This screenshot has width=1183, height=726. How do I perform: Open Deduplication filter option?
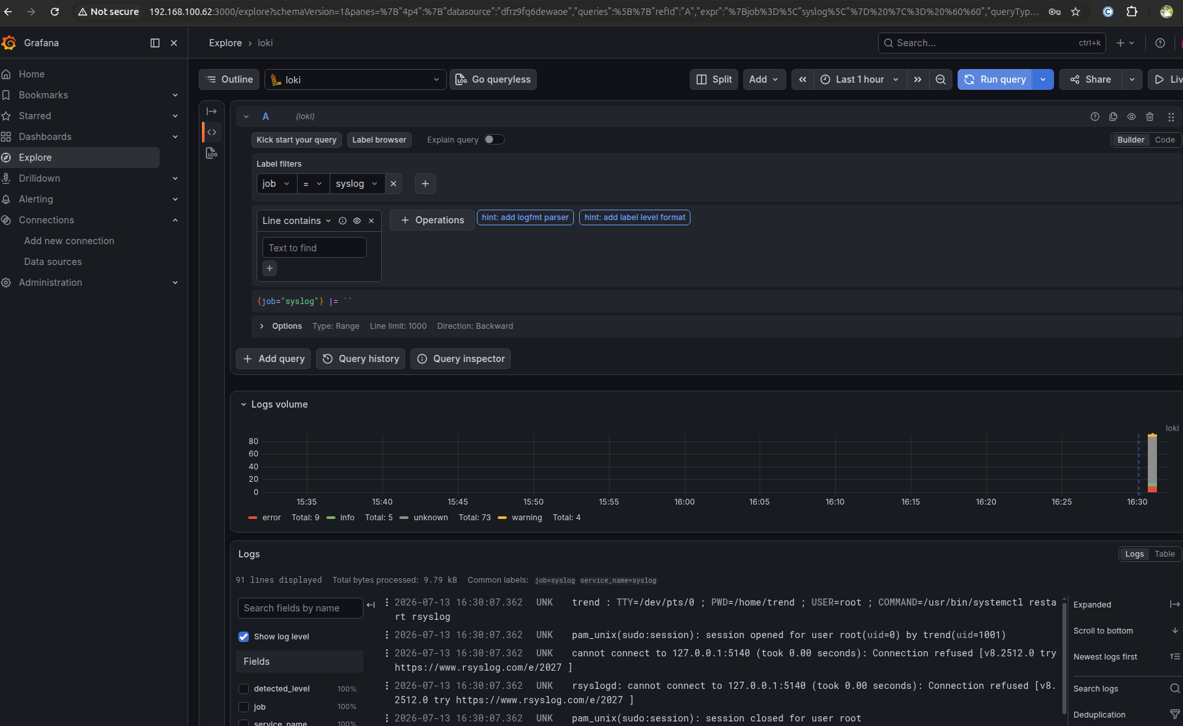[1175, 714]
